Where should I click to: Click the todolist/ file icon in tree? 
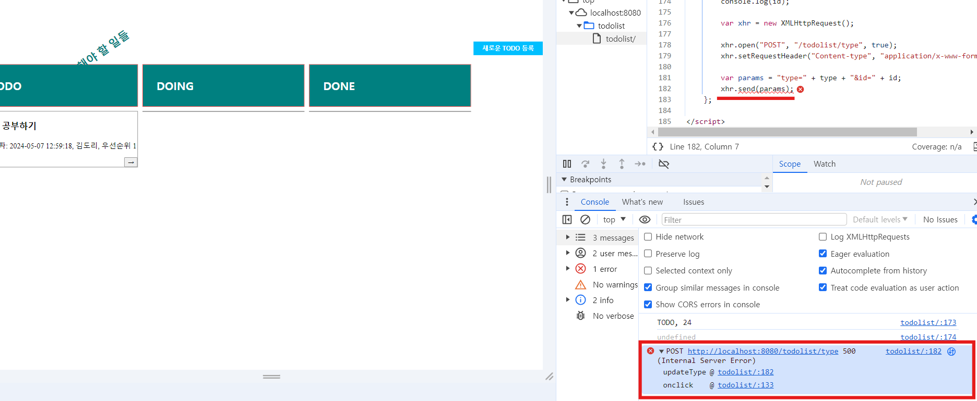pyautogui.click(x=597, y=39)
